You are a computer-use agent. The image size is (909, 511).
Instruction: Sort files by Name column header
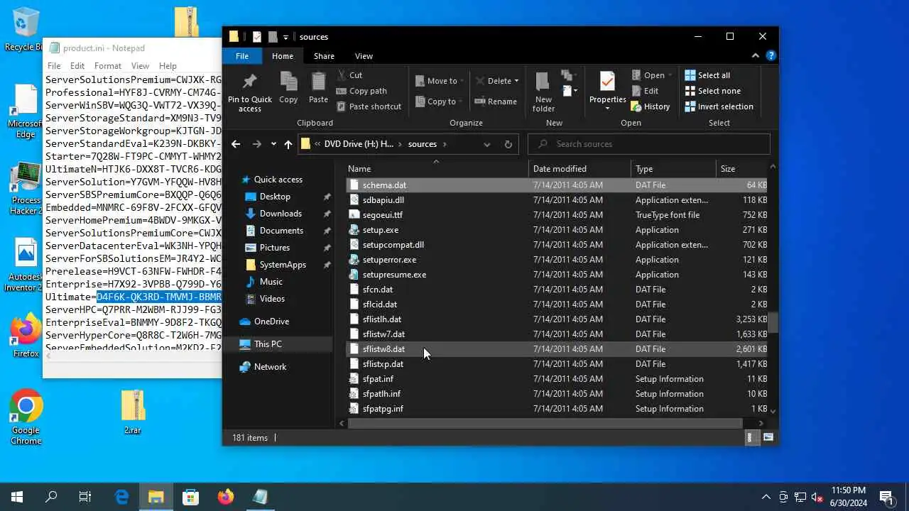click(437, 169)
